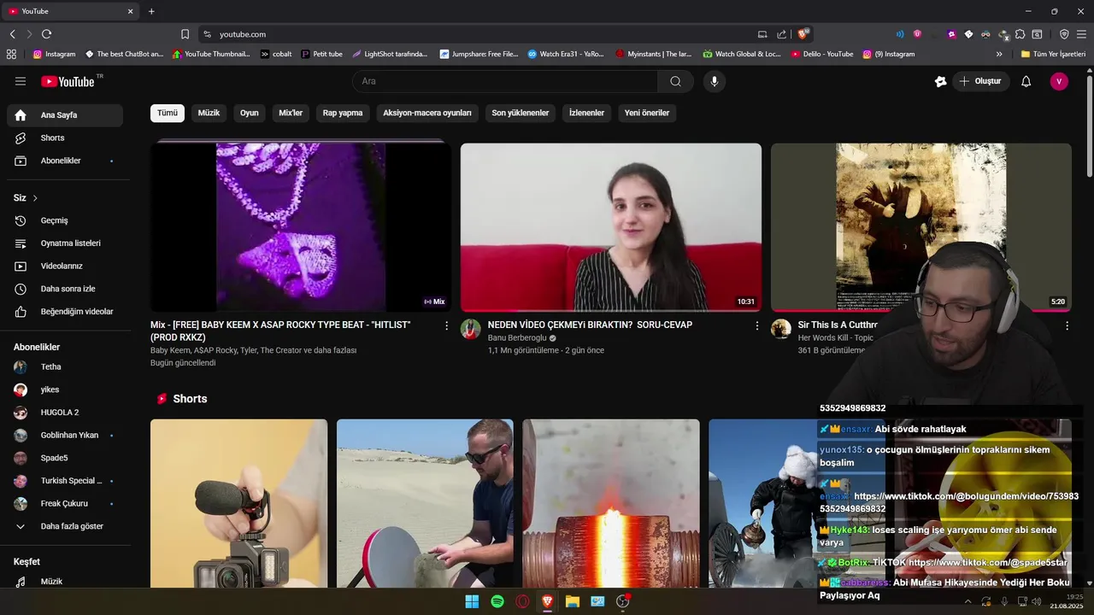Open Tüm Yer İşaretleri folder
This screenshot has width=1094, height=615.
(1053, 54)
